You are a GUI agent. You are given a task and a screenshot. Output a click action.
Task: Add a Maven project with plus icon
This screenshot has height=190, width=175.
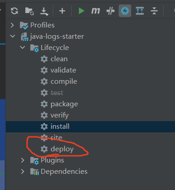click(x=62, y=11)
